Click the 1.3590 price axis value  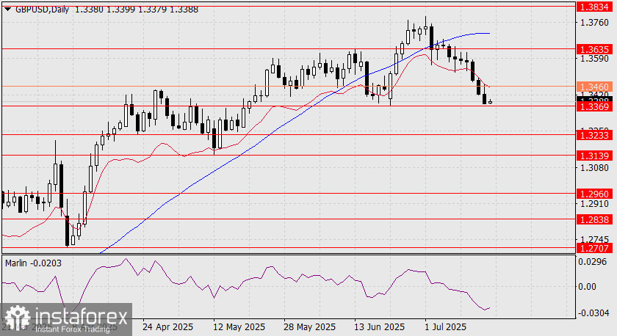click(x=594, y=59)
